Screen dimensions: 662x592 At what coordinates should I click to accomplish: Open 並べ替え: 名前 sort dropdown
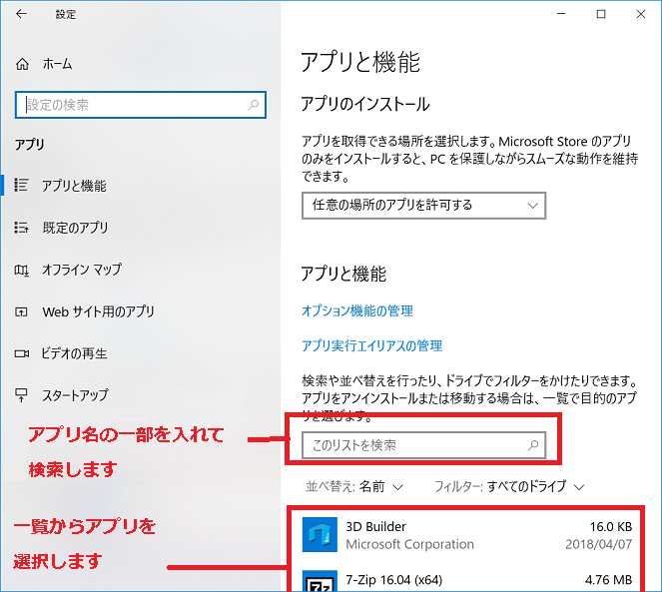pyautogui.click(x=354, y=487)
